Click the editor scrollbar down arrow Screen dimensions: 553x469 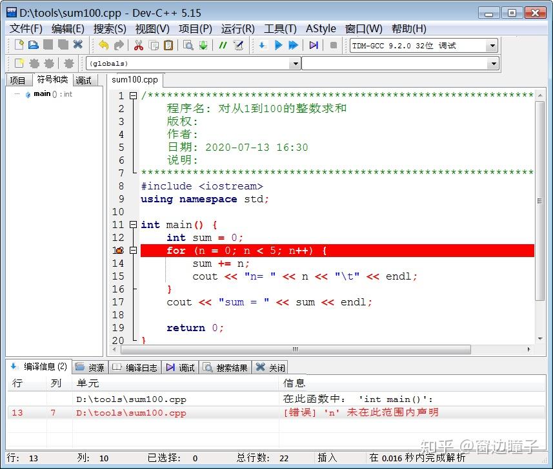540,339
